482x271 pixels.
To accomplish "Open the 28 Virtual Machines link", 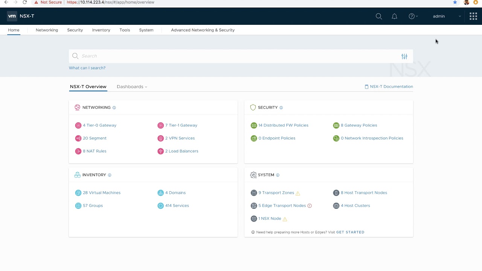I will tap(102, 193).
